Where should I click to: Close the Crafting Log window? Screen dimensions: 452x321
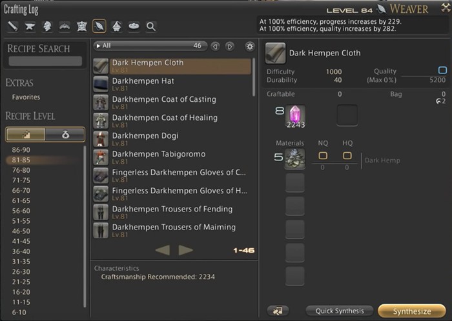pyautogui.click(x=446, y=8)
